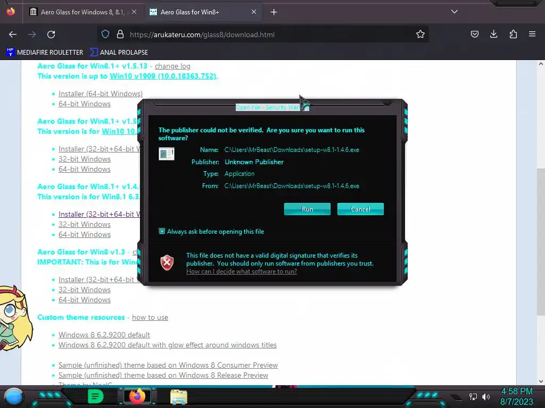Open Windows 8 default with glow effect link
The width and height of the screenshot is (545, 408).
tap(168, 345)
